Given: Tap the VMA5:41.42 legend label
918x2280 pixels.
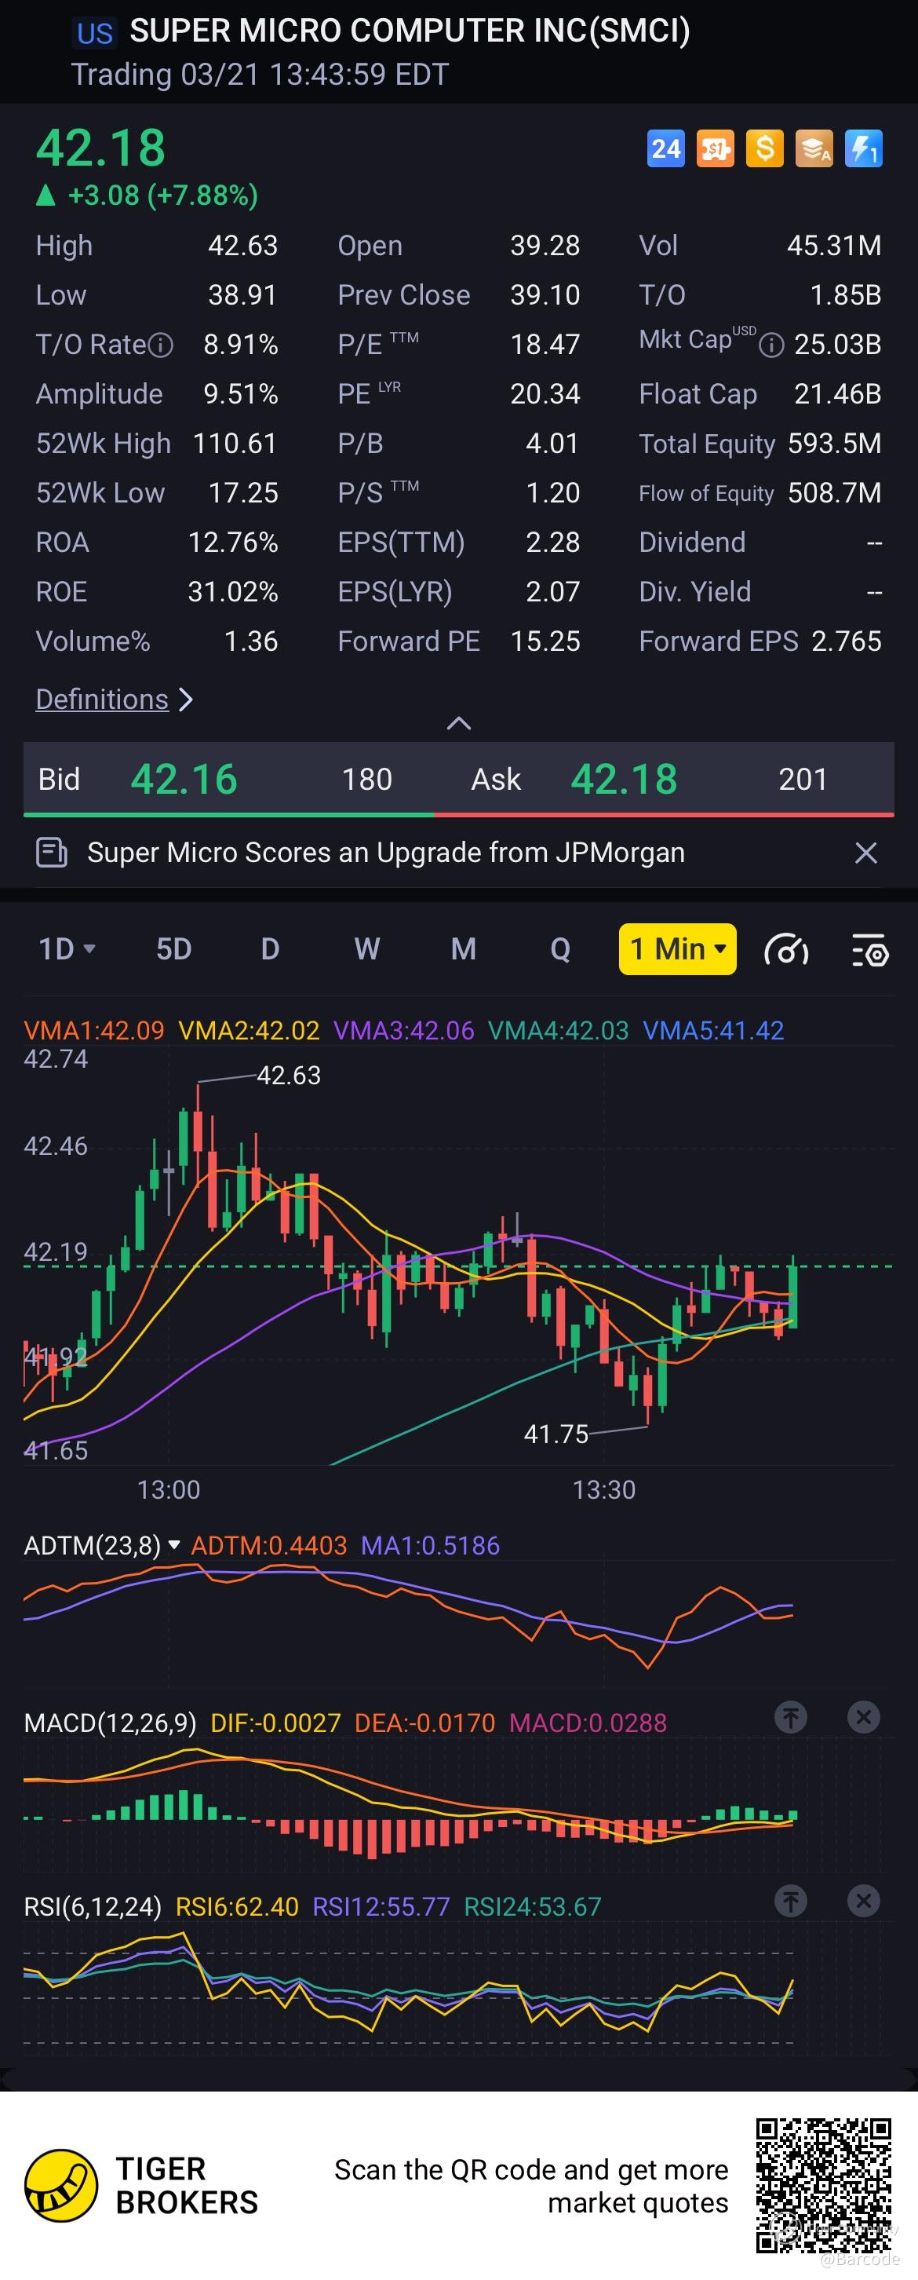Looking at the screenshot, I should [x=712, y=1030].
